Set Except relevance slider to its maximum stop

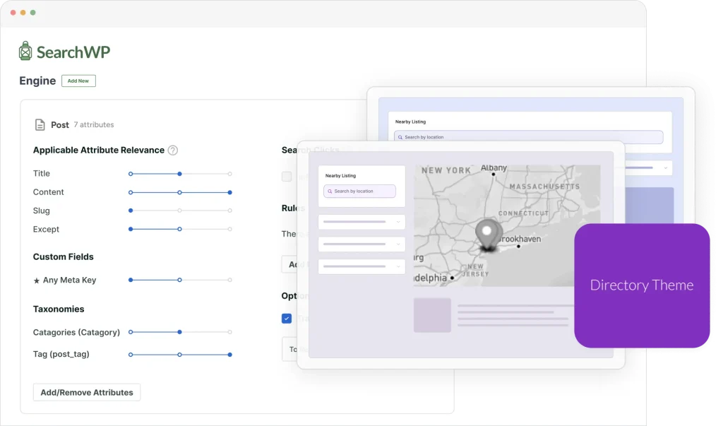[x=229, y=229]
